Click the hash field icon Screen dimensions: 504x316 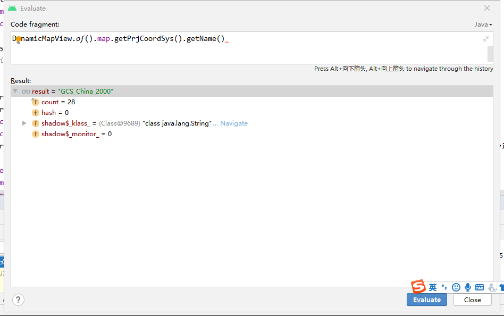tap(36, 113)
